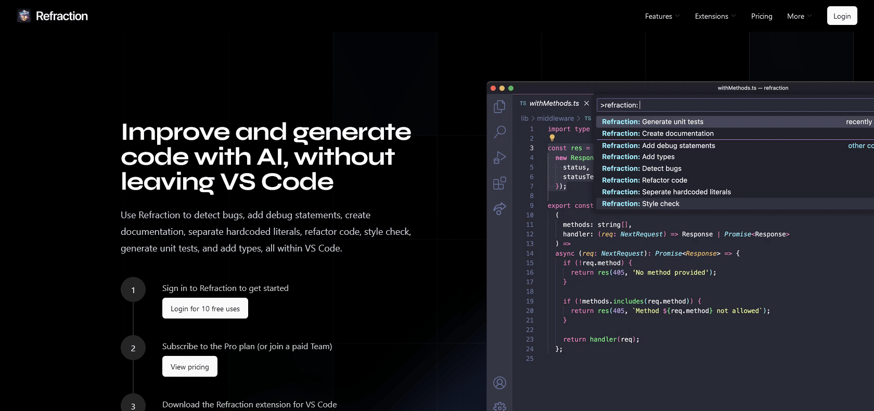Screen dimensions: 874x411
Task: Click the middleware breadcrumb segment
Action: coord(556,118)
